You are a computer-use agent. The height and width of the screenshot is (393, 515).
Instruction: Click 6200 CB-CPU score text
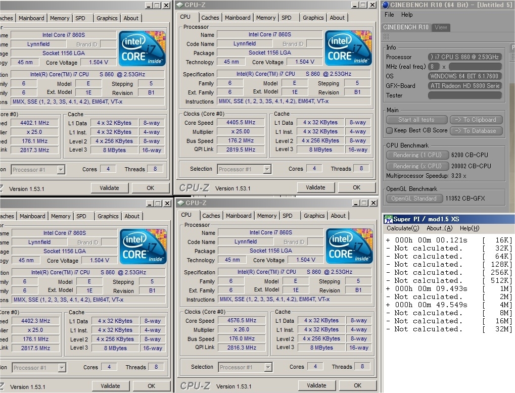click(x=470, y=155)
